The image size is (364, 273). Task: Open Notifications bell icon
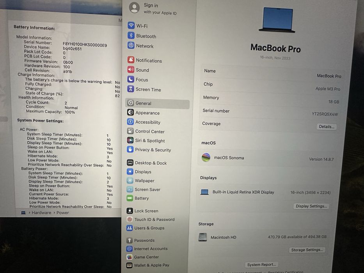click(x=131, y=60)
